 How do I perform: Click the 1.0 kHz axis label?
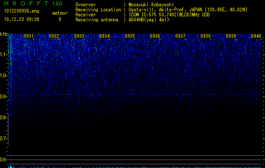click(x=4, y=76)
